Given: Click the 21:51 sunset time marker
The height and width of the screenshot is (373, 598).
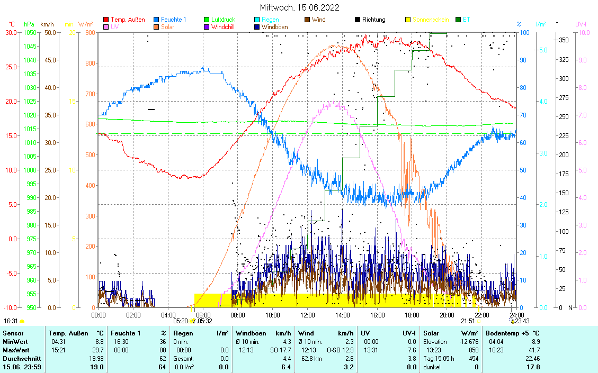Looking at the screenshot, I should point(468,321).
